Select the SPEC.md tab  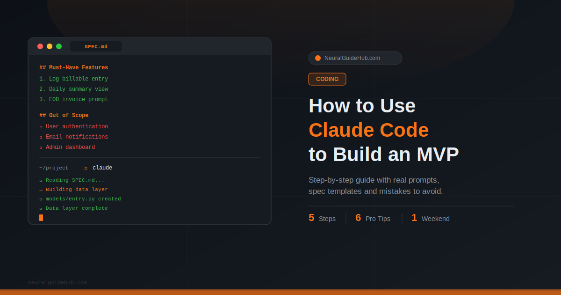[96, 46]
